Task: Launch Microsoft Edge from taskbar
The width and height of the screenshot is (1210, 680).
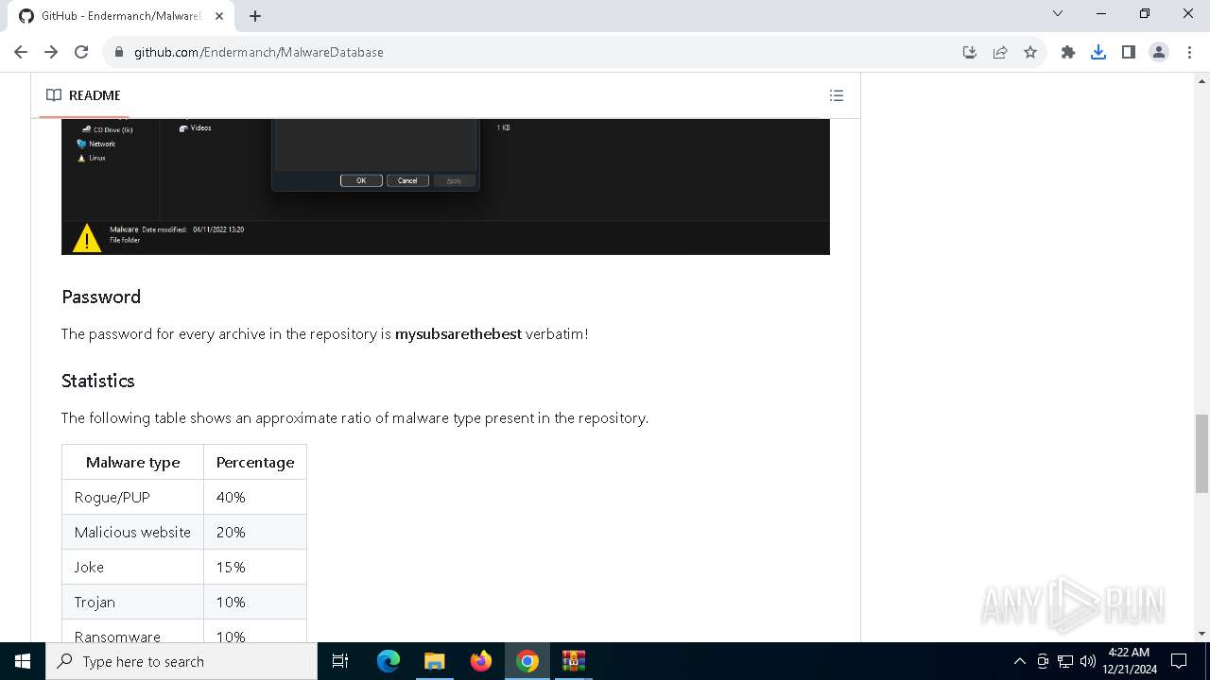Action: (x=389, y=661)
